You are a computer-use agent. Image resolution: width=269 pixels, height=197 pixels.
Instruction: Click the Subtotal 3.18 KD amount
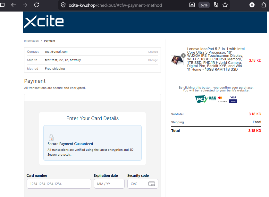coord(255,114)
